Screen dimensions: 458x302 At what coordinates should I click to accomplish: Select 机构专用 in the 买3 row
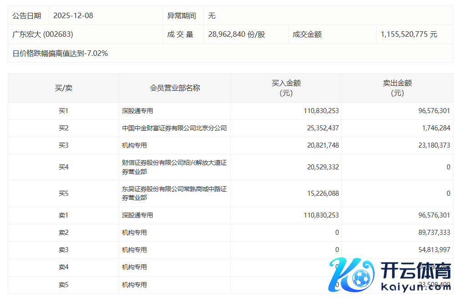click(134, 146)
